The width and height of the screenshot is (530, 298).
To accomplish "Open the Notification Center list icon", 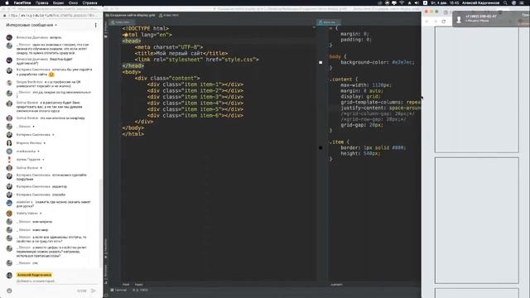I will coord(522,2).
